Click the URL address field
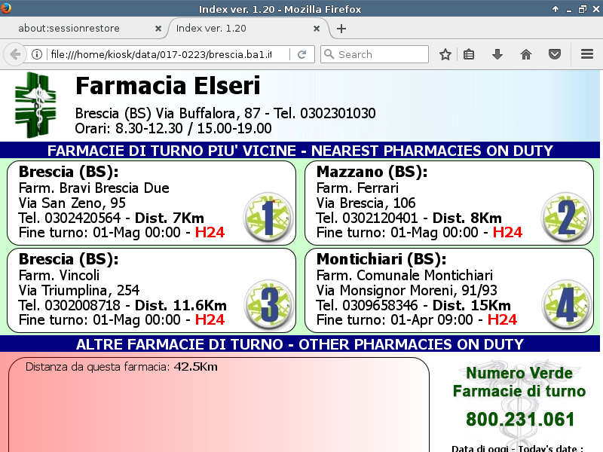The height and width of the screenshot is (452, 603). [166, 54]
